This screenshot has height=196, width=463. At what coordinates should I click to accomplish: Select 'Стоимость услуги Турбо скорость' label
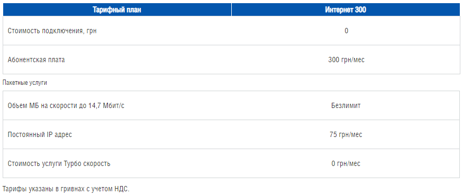[59, 163]
